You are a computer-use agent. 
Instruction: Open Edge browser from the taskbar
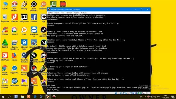tap(35, 97)
